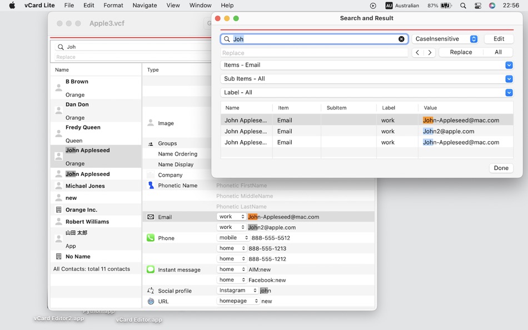Screen dimensions: 528x330
Task: Click the Done button
Action: pyautogui.click(x=501, y=168)
